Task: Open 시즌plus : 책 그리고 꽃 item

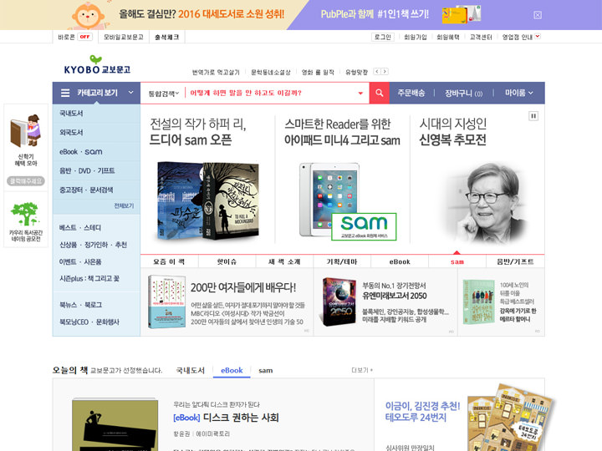Action: click(89, 278)
